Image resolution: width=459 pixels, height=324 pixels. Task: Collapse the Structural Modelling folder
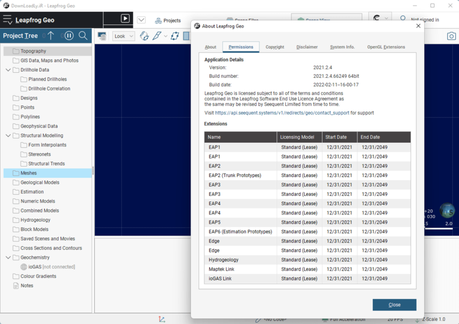coord(8,135)
